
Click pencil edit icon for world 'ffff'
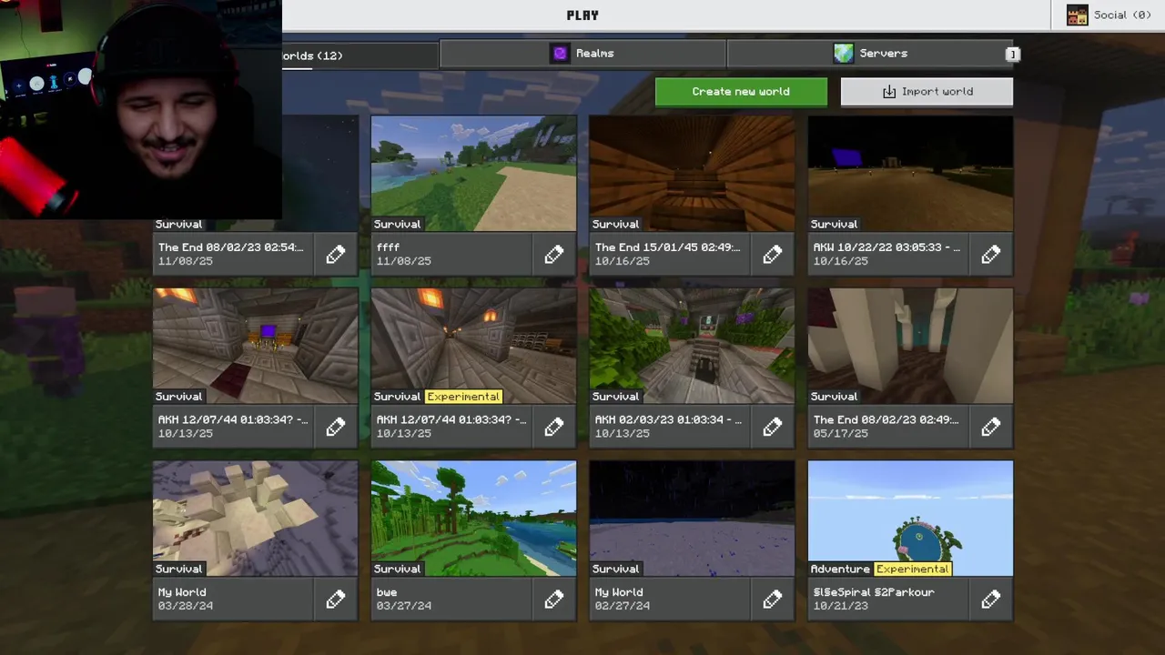tap(554, 255)
